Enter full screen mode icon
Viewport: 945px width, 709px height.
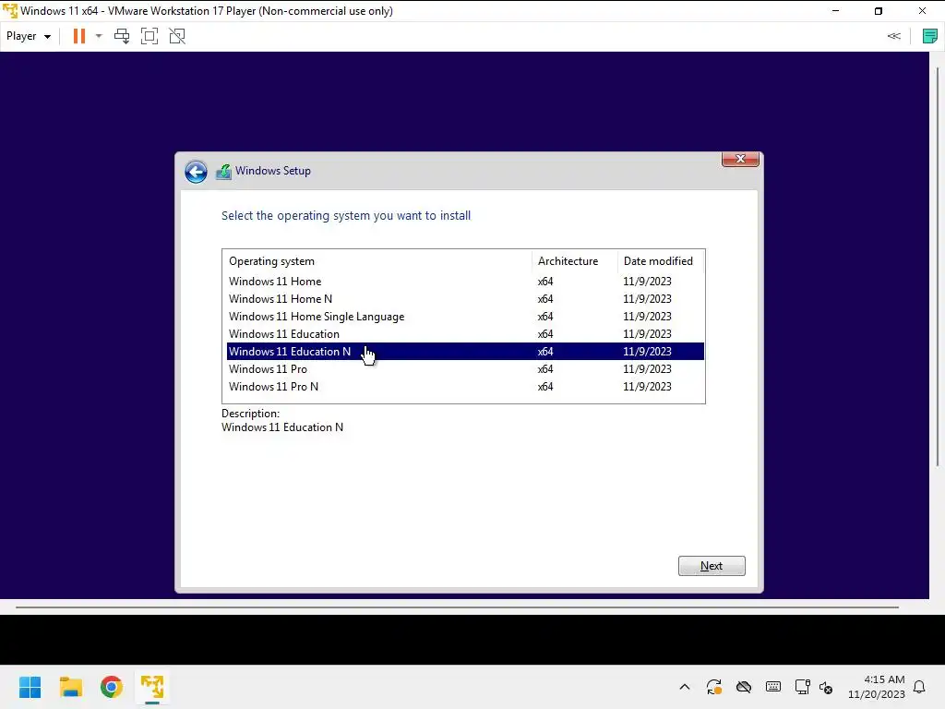tap(150, 36)
